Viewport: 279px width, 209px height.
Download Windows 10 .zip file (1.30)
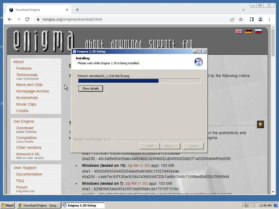138,165
